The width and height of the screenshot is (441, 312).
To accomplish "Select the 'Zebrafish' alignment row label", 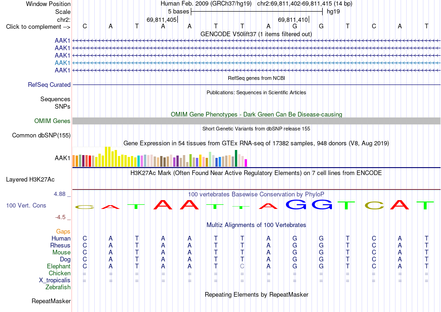I will coord(58,287).
